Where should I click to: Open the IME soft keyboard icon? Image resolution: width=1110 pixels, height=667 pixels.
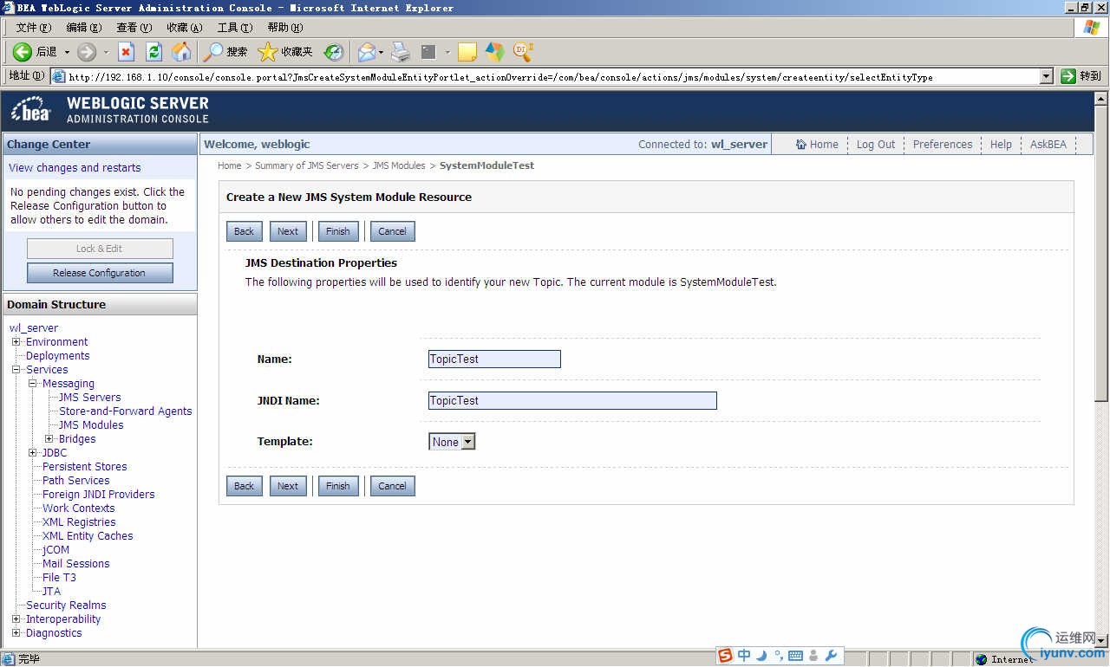795,656
